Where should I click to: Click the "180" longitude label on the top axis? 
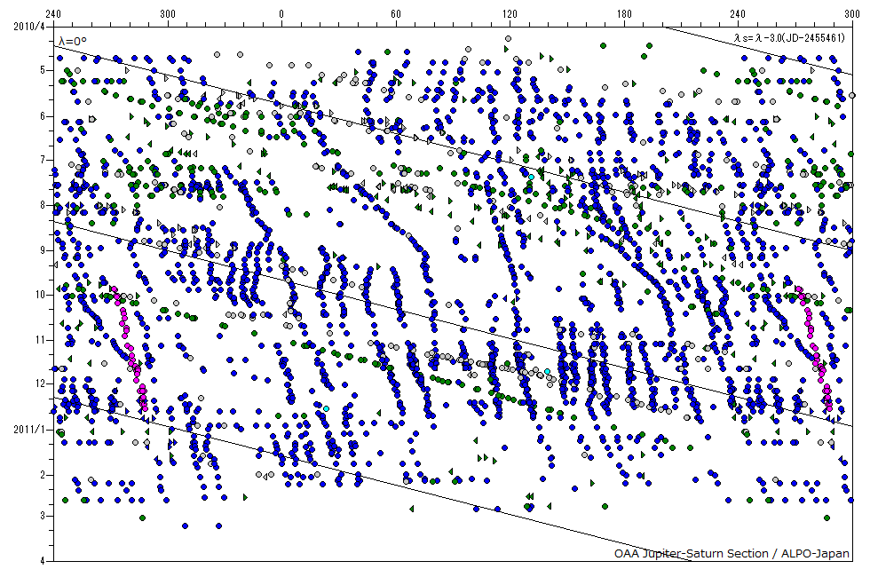coord(623,14)
